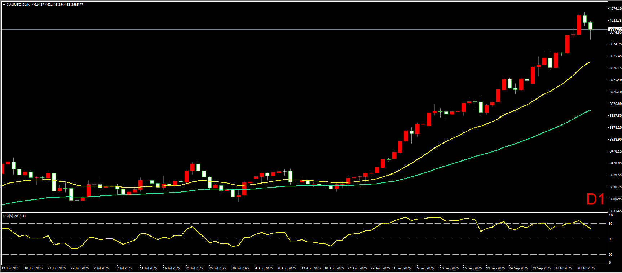The width and height of the screenshot is (622, 273).
Task: Click the 8 Oct 2025 date label
Action: (586, 268)
